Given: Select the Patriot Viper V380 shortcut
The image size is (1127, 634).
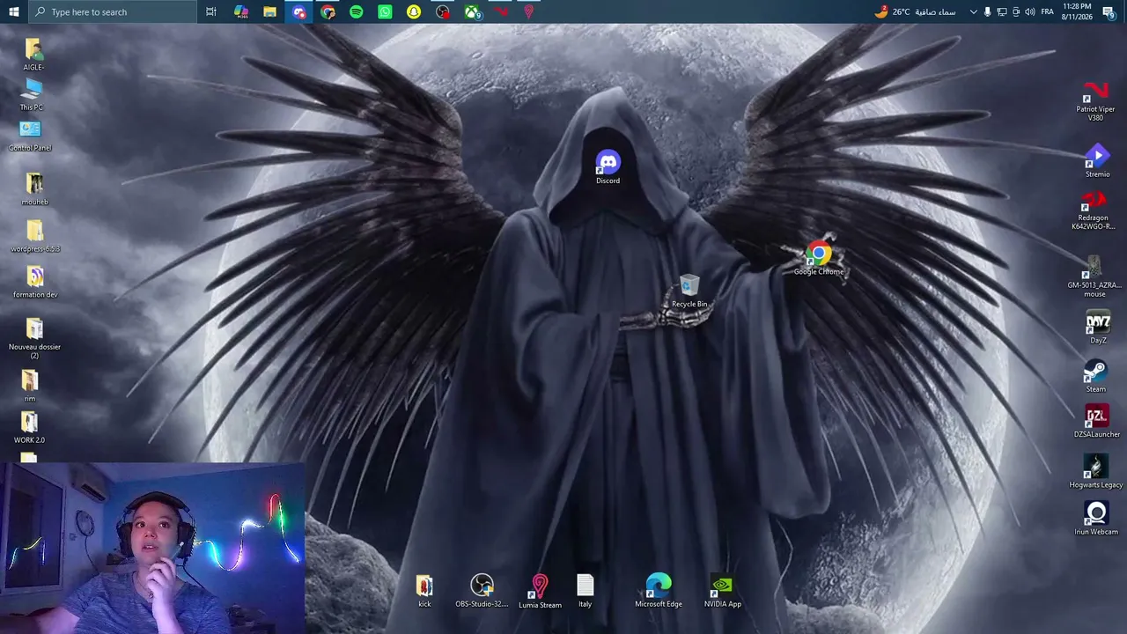Looking at the screenshot, I should 1095,101.
